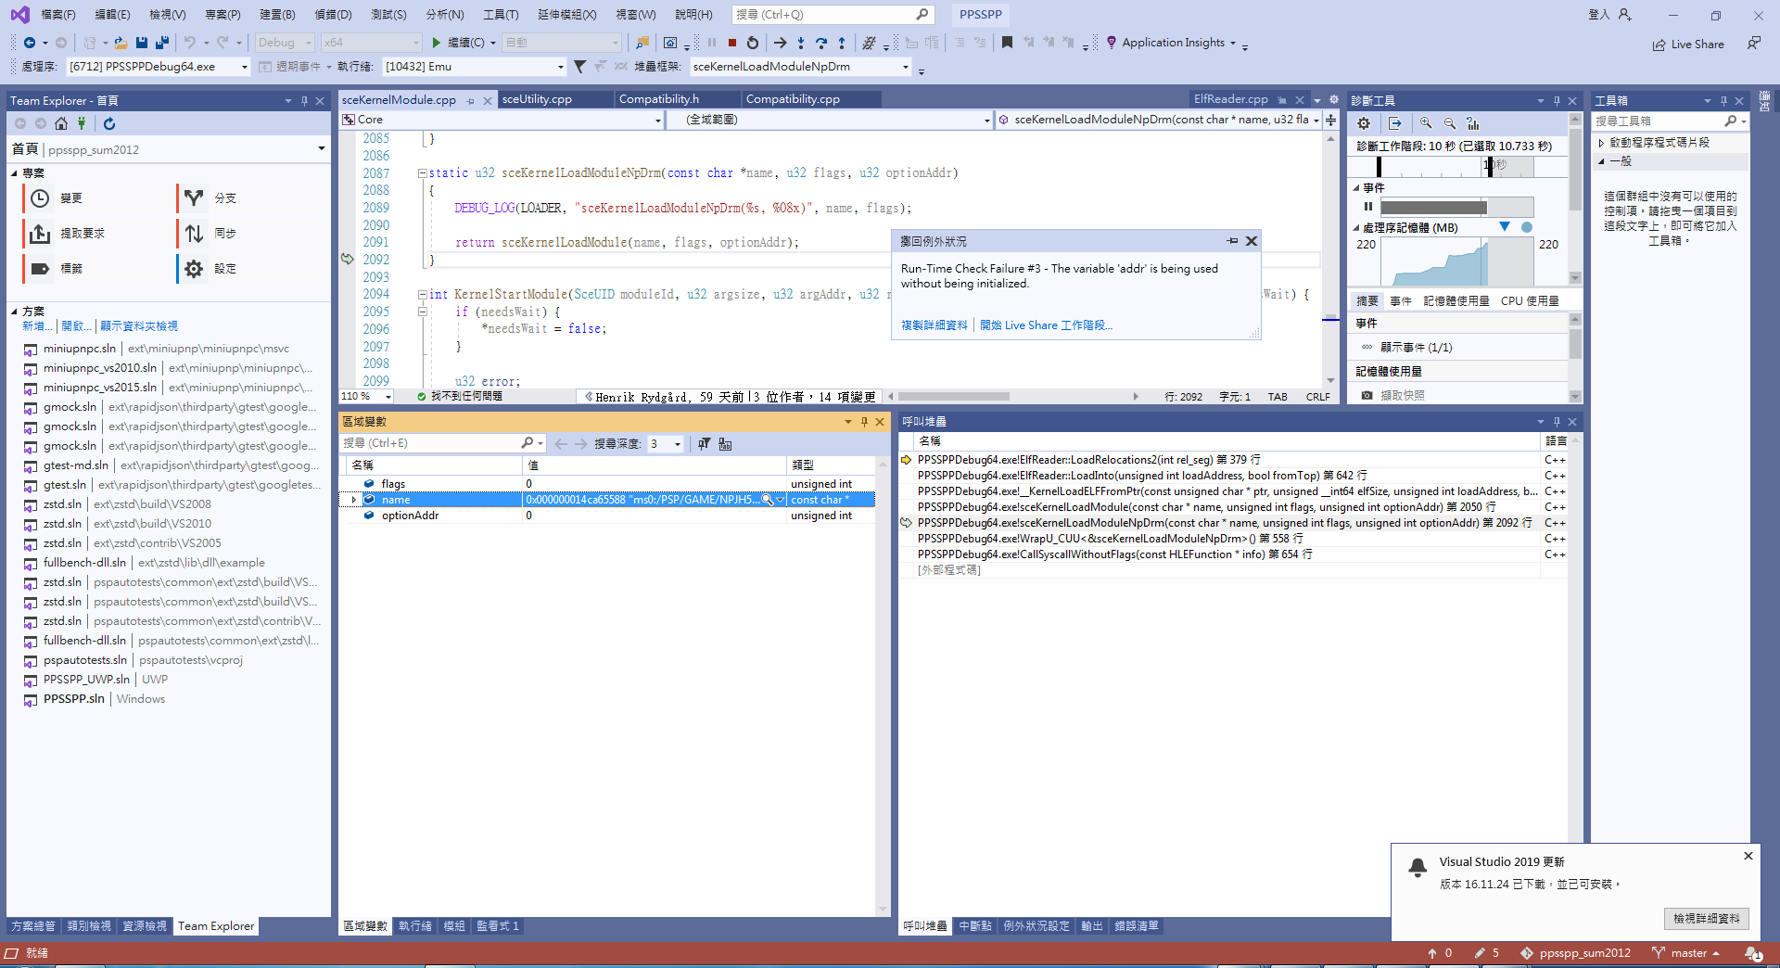This screenshot has width=1780, height=968.
Task: Click the 開啟... link under 方案
Action: pyautogui.click(x=76, y=326)
